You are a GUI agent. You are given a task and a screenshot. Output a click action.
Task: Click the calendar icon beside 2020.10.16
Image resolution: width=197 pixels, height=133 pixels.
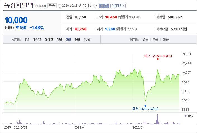pos(60,6)
